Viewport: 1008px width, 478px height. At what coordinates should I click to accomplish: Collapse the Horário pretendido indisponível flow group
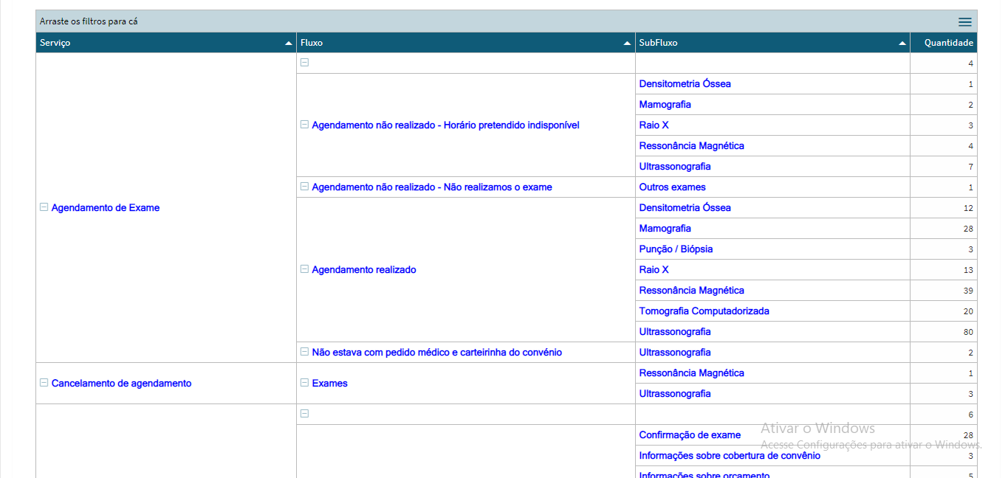click(304, 125)
